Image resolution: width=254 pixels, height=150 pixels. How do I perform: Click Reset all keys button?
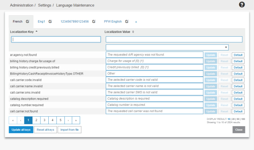pyautogui.click(x=45, y=130)
